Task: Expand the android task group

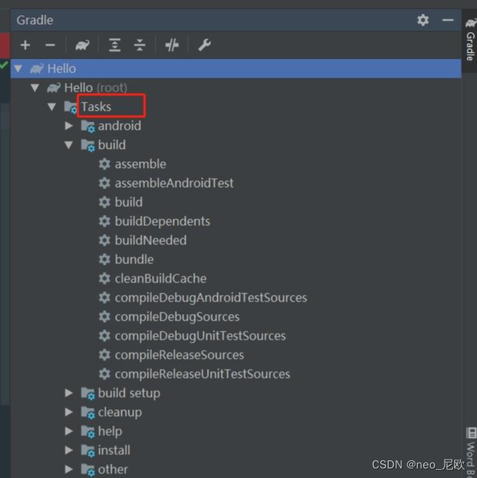Action: [69, 126]
